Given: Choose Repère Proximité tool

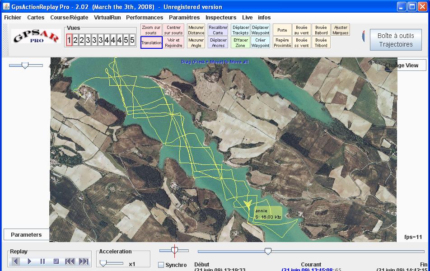Looking at the screenshot, I should (x=282, y=42).
